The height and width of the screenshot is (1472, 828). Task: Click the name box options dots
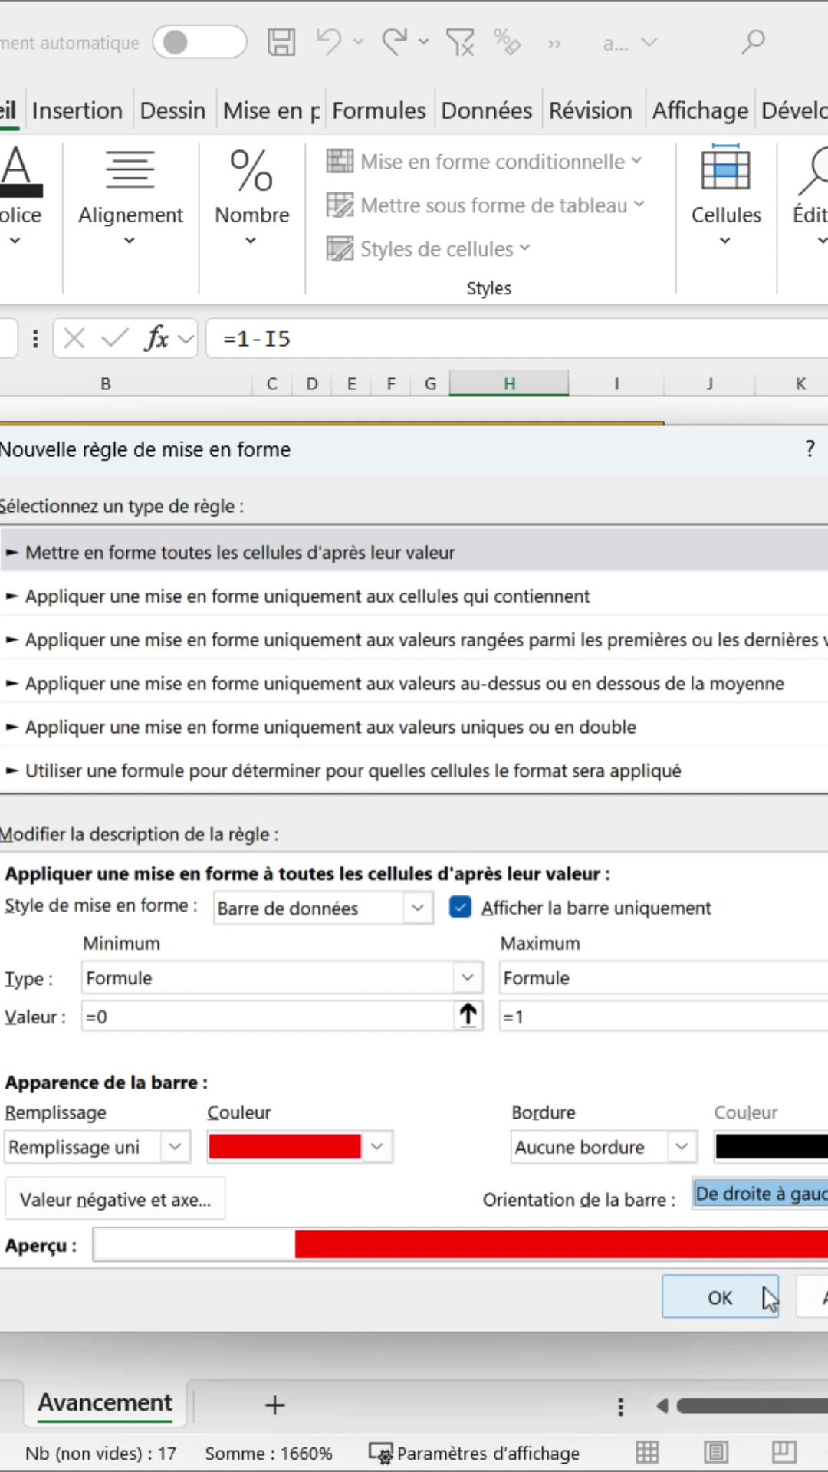(35, 339)
